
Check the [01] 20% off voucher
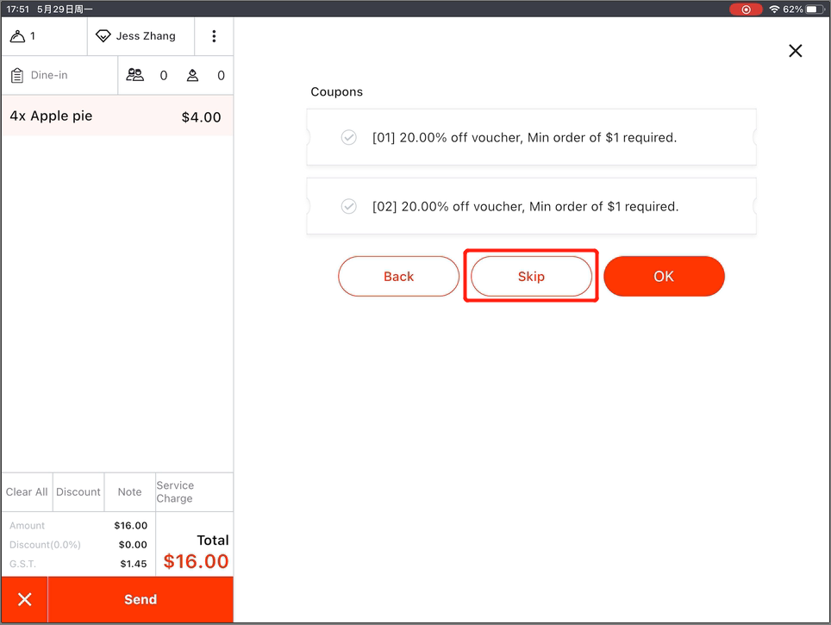pos(349,137)
